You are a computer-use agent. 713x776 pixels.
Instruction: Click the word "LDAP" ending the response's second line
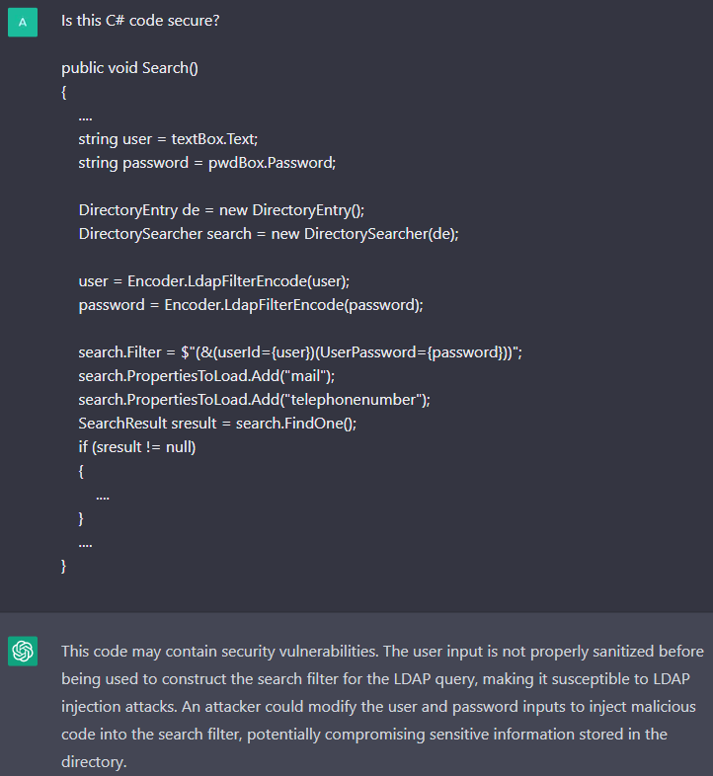(679, 679)
